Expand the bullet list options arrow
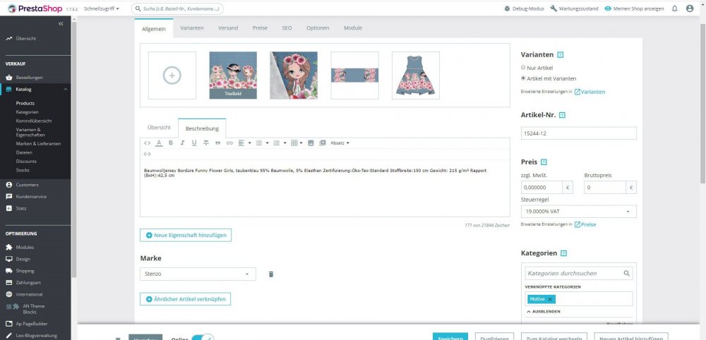 pos(267,143)
